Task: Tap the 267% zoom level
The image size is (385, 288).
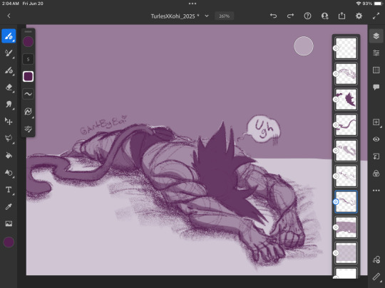Action: click(x=224, y=16)
